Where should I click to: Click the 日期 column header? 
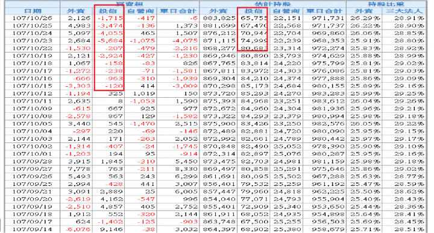[x=33, y=11]
